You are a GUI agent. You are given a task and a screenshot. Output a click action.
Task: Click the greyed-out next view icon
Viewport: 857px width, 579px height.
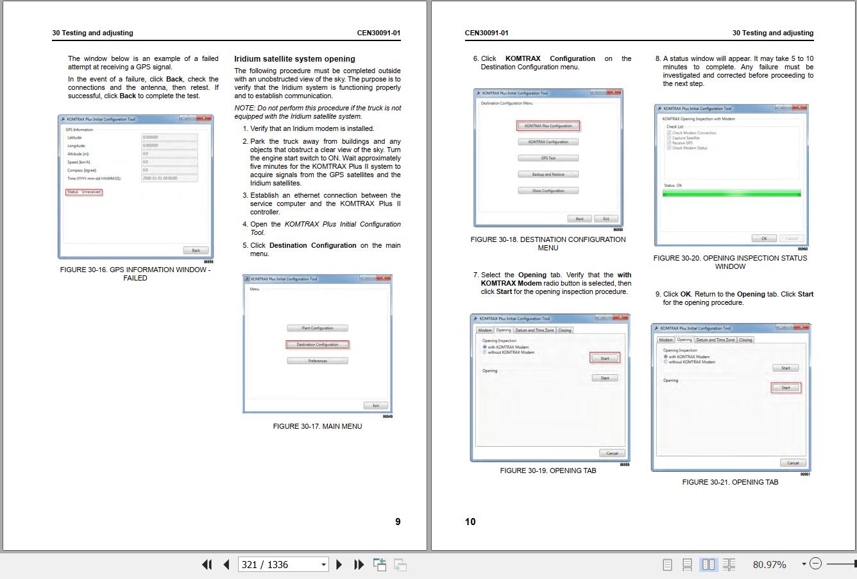pos(400,564)
